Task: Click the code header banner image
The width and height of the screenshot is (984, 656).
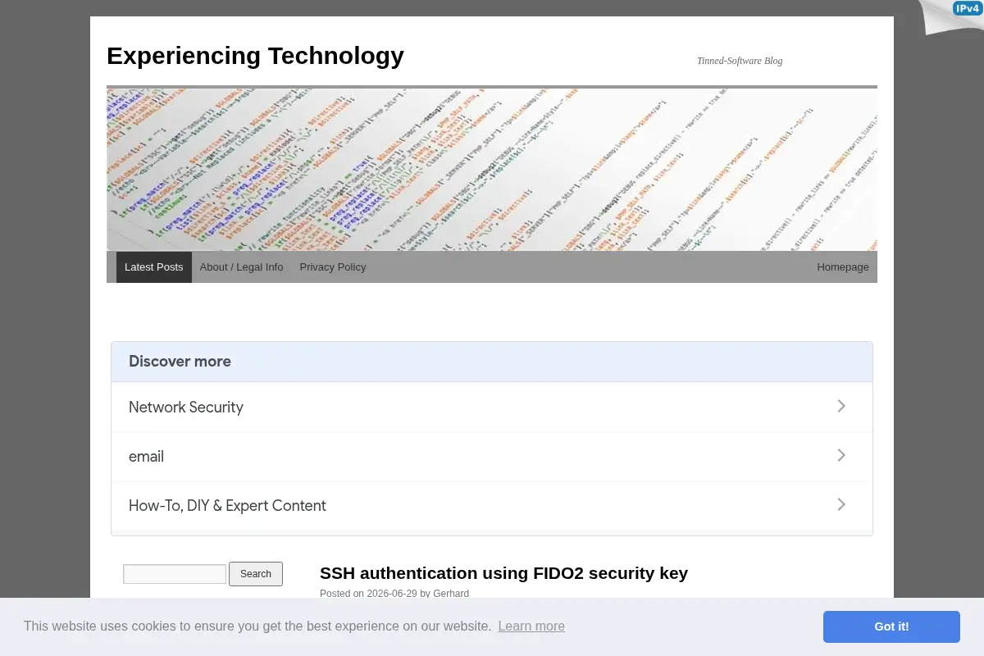Action: 492,169
